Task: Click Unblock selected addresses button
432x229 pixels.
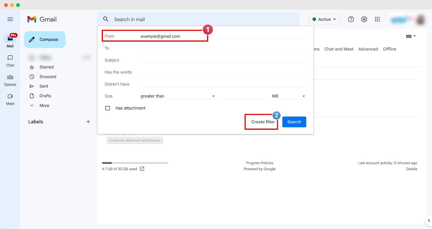Action: tap(135, 140)
